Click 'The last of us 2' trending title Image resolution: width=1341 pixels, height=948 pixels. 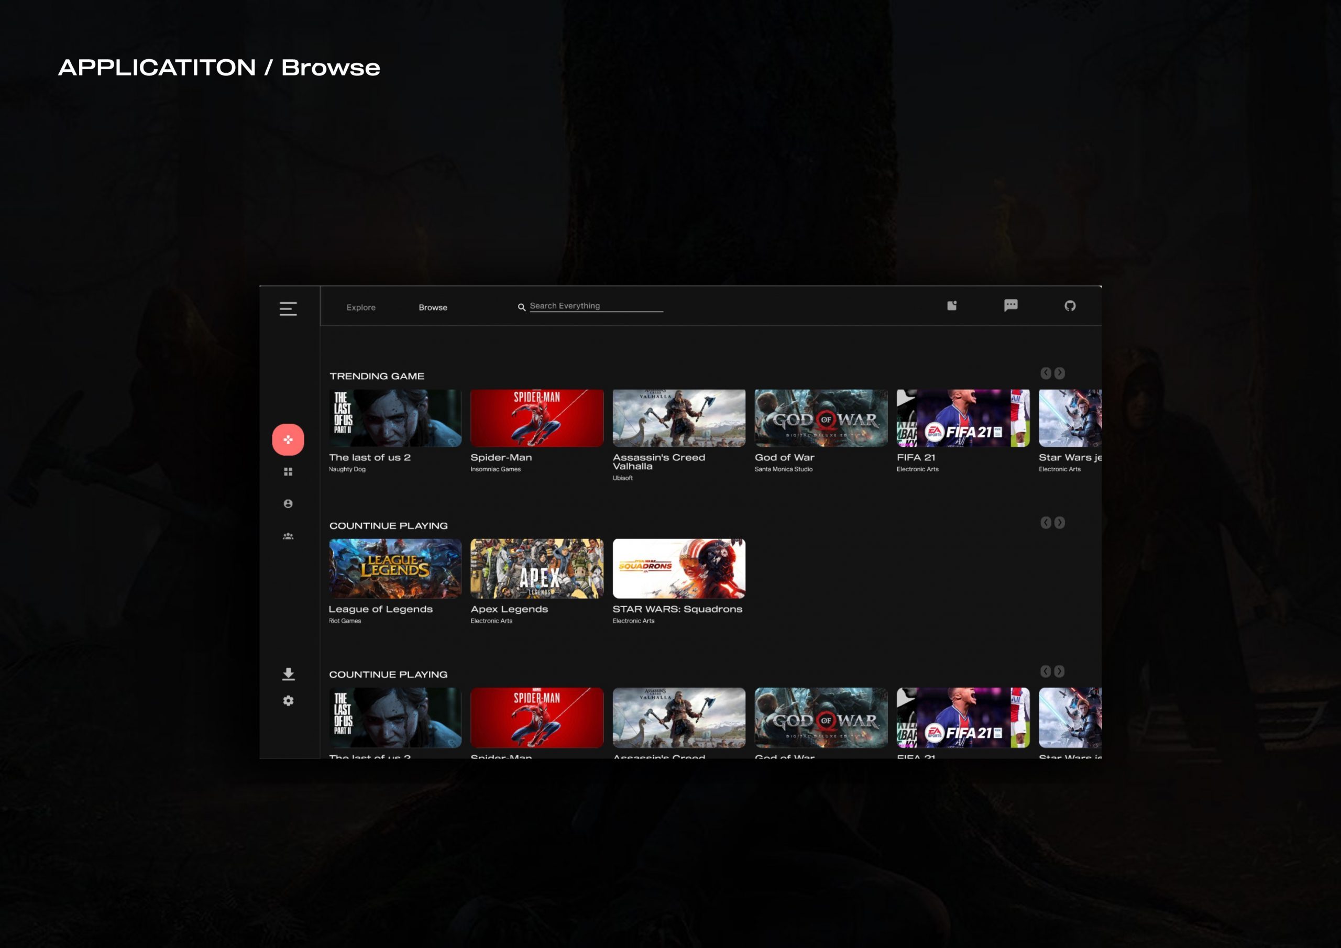coord(370,457)
